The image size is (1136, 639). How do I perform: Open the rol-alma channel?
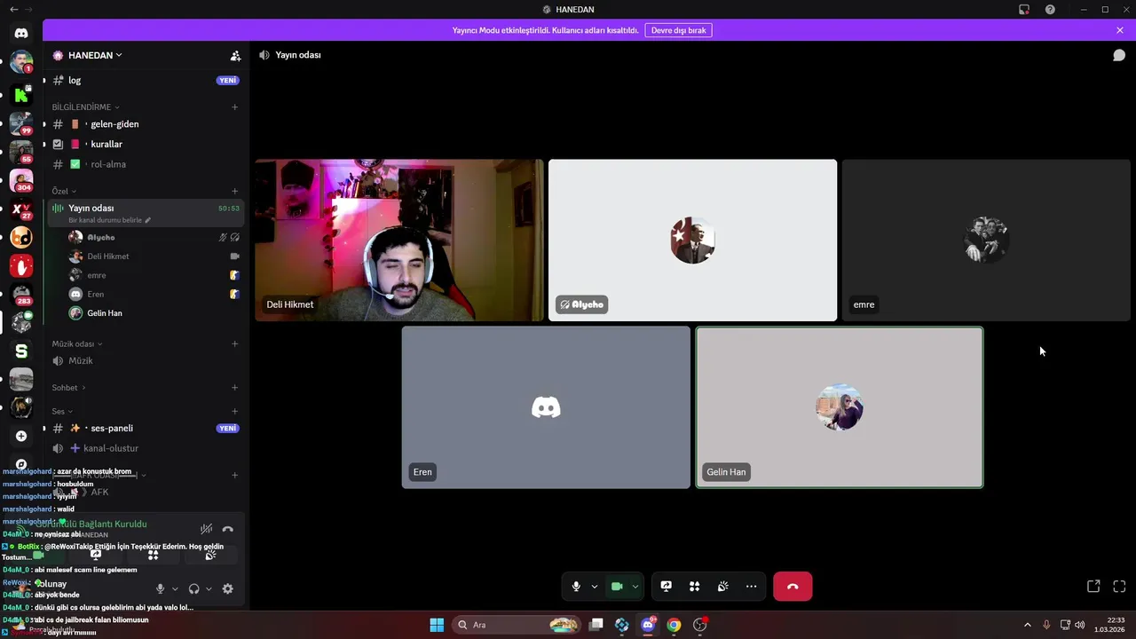click(x=146, y=164)
